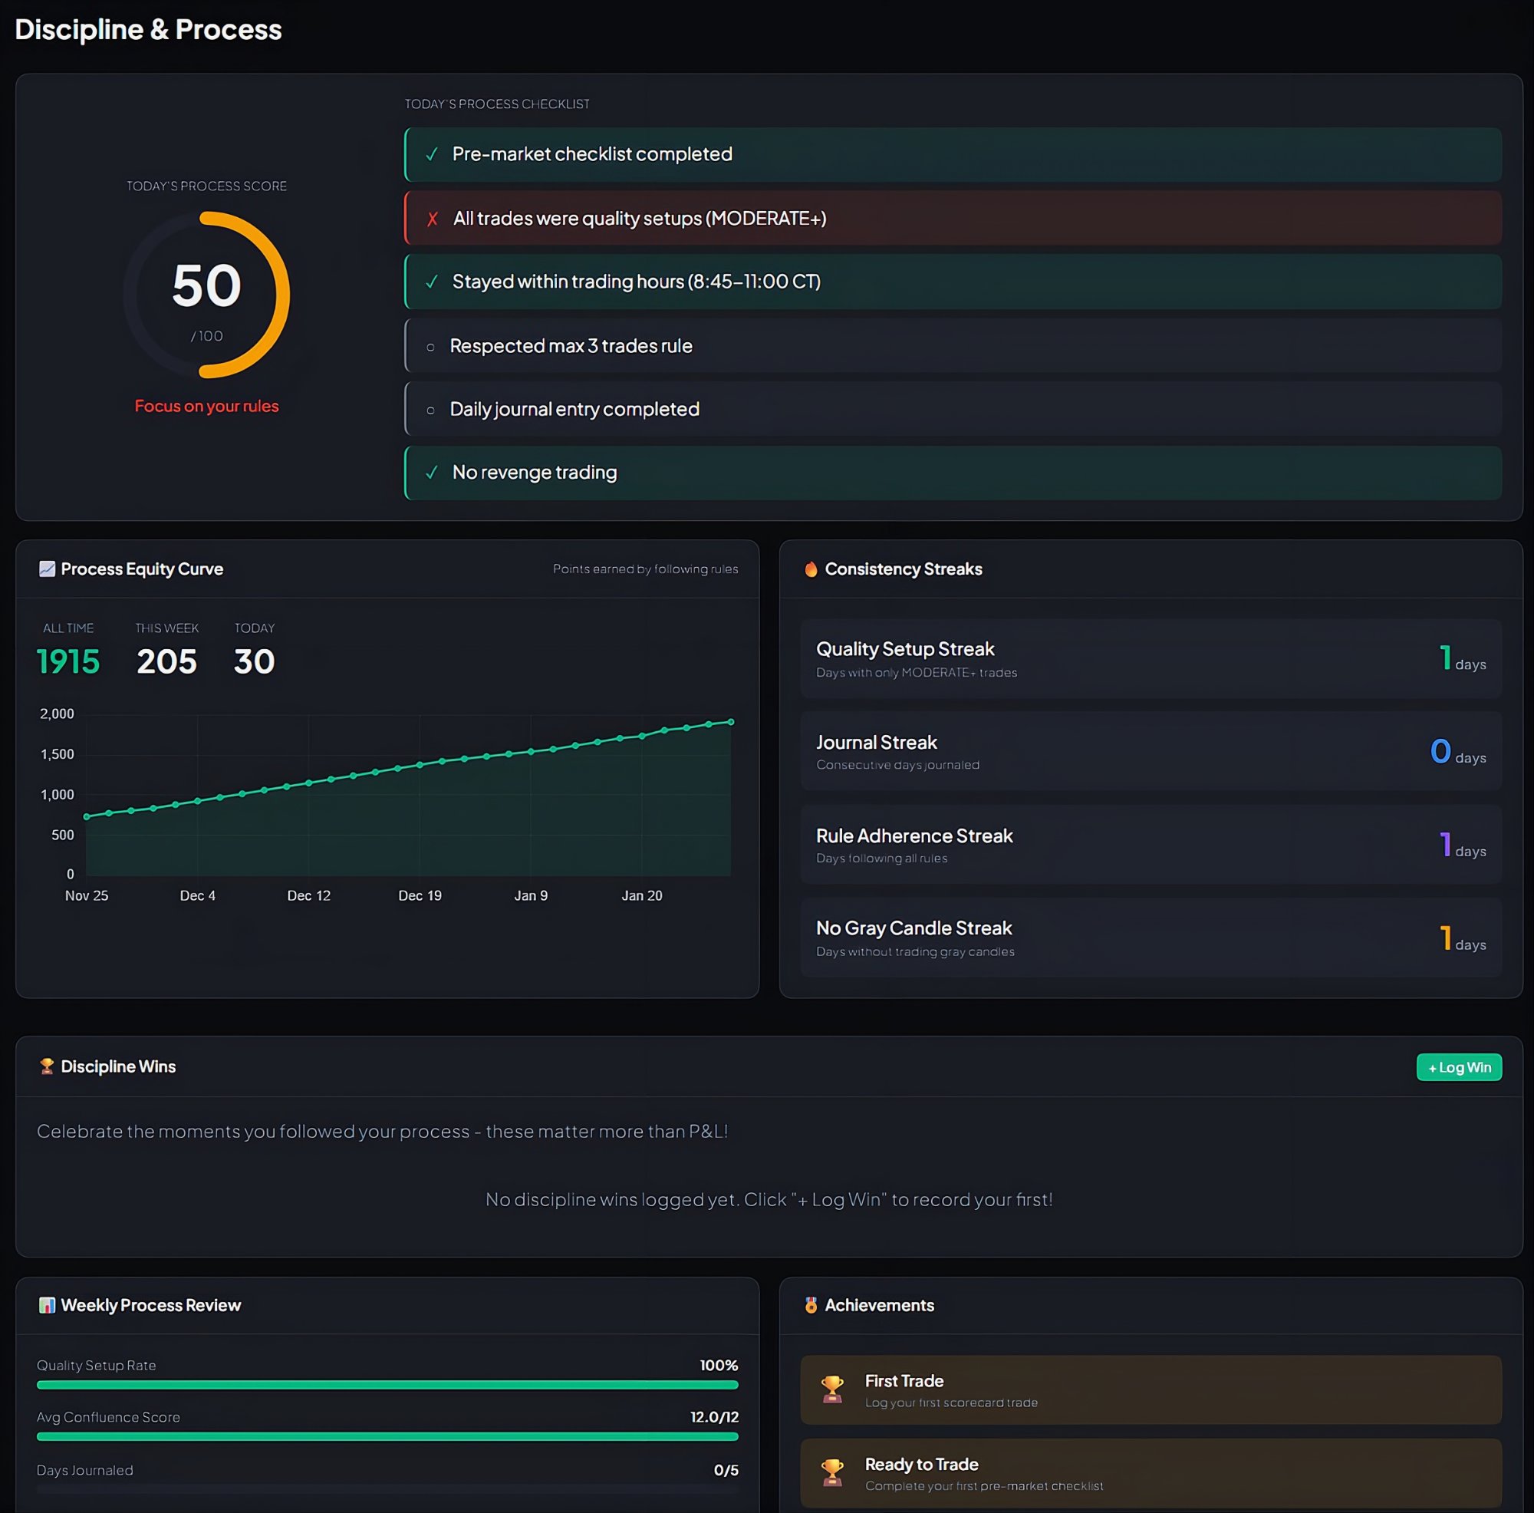Click the Ready to Trade trophy icon

pyautogui.click(x=832, y=1472)
